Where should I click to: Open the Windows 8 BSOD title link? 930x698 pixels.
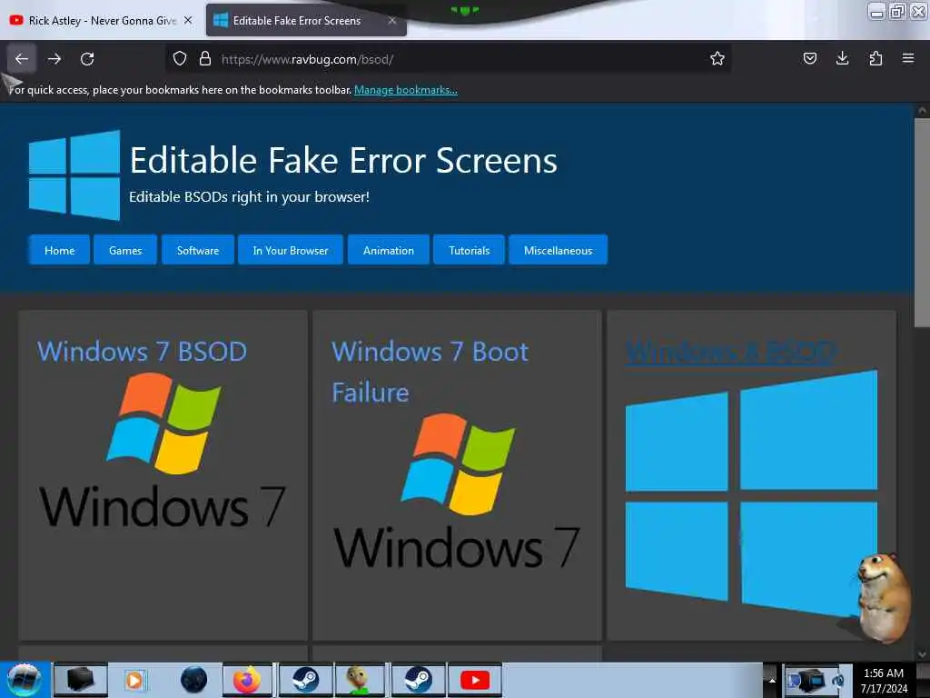click(x=731, y=352)
